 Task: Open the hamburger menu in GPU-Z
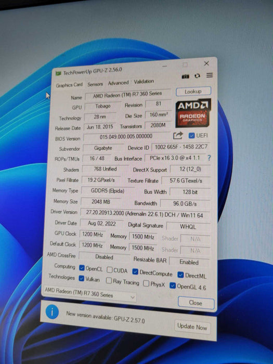tap(210, 75)
